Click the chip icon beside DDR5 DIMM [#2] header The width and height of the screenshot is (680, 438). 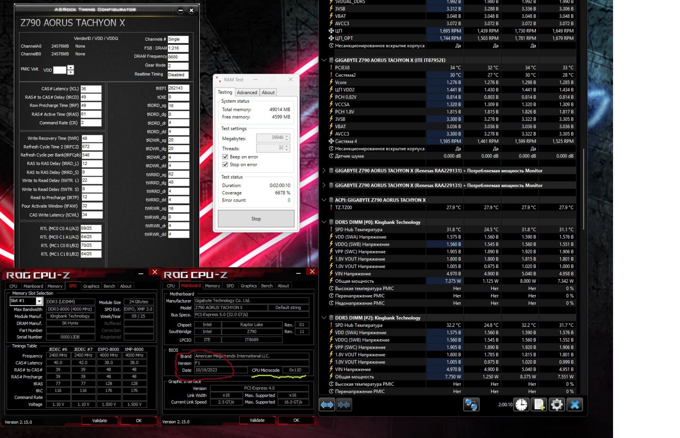pos(331,318)
